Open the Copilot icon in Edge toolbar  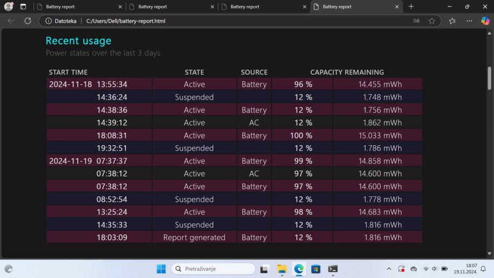tap(485, 21)
